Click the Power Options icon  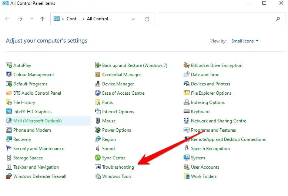point(98,130)
